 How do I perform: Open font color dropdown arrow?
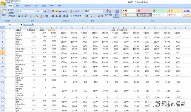(x=44, y=16)
